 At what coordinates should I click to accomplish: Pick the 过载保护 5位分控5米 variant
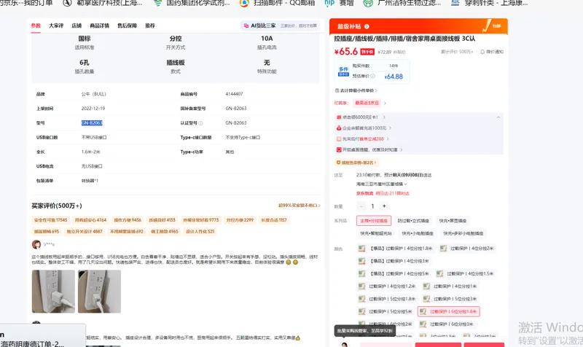tap(386, 312)
